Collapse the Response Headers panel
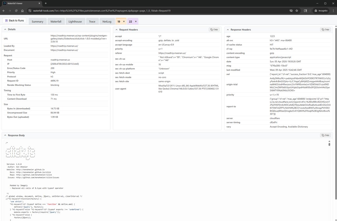The width and height of the screenshot is (337, 221). 227,29
